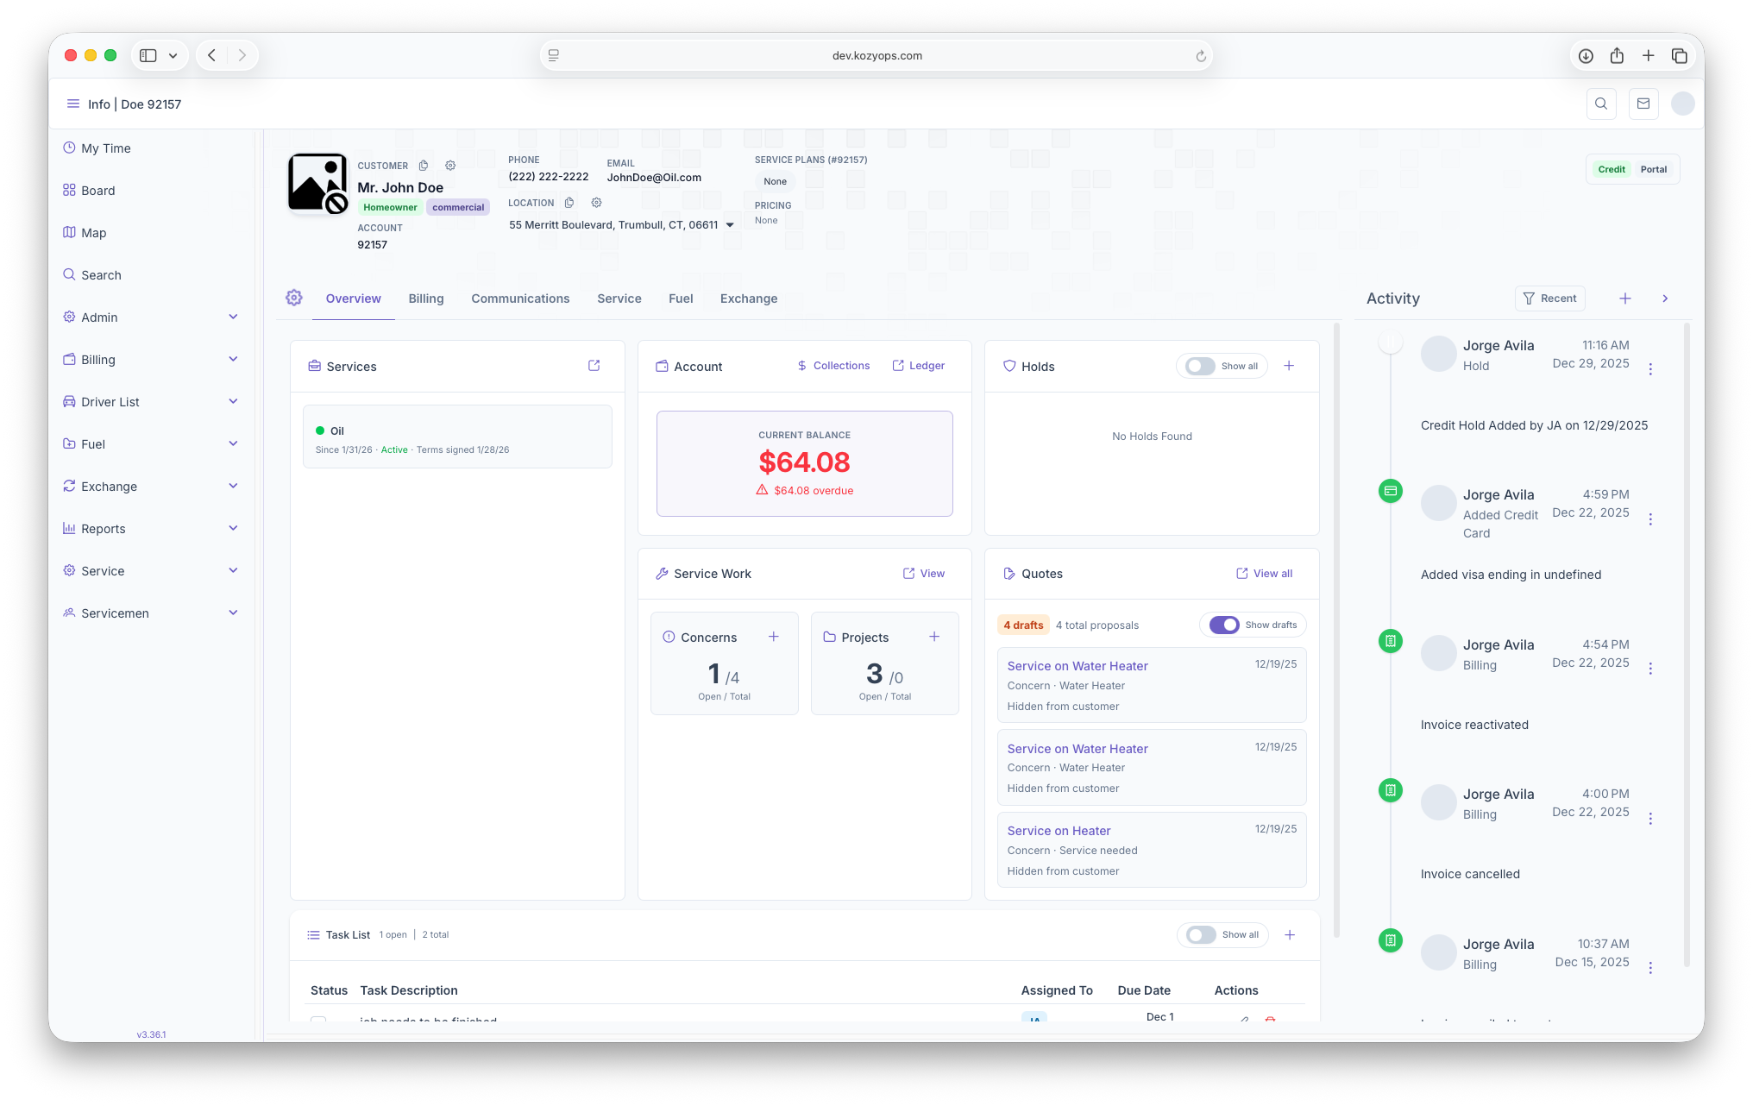Image resolution: width=1753 pixels, height=1106 pixels.
Task: Open tab settings gear beside Overview
Action: pyautogui.click(x=294, y=298)
